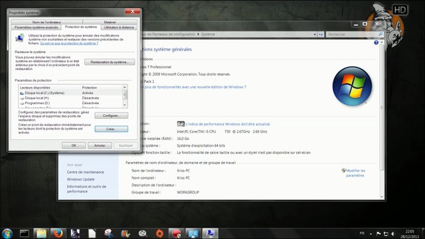
Task: Open the blue help question mark icon
Action: (376, 42)
